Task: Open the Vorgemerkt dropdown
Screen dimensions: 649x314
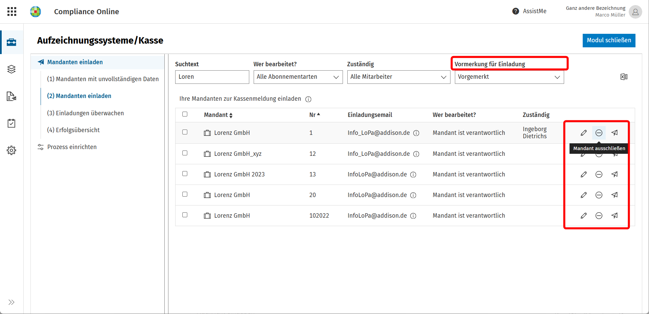Action: coord(509,77)
